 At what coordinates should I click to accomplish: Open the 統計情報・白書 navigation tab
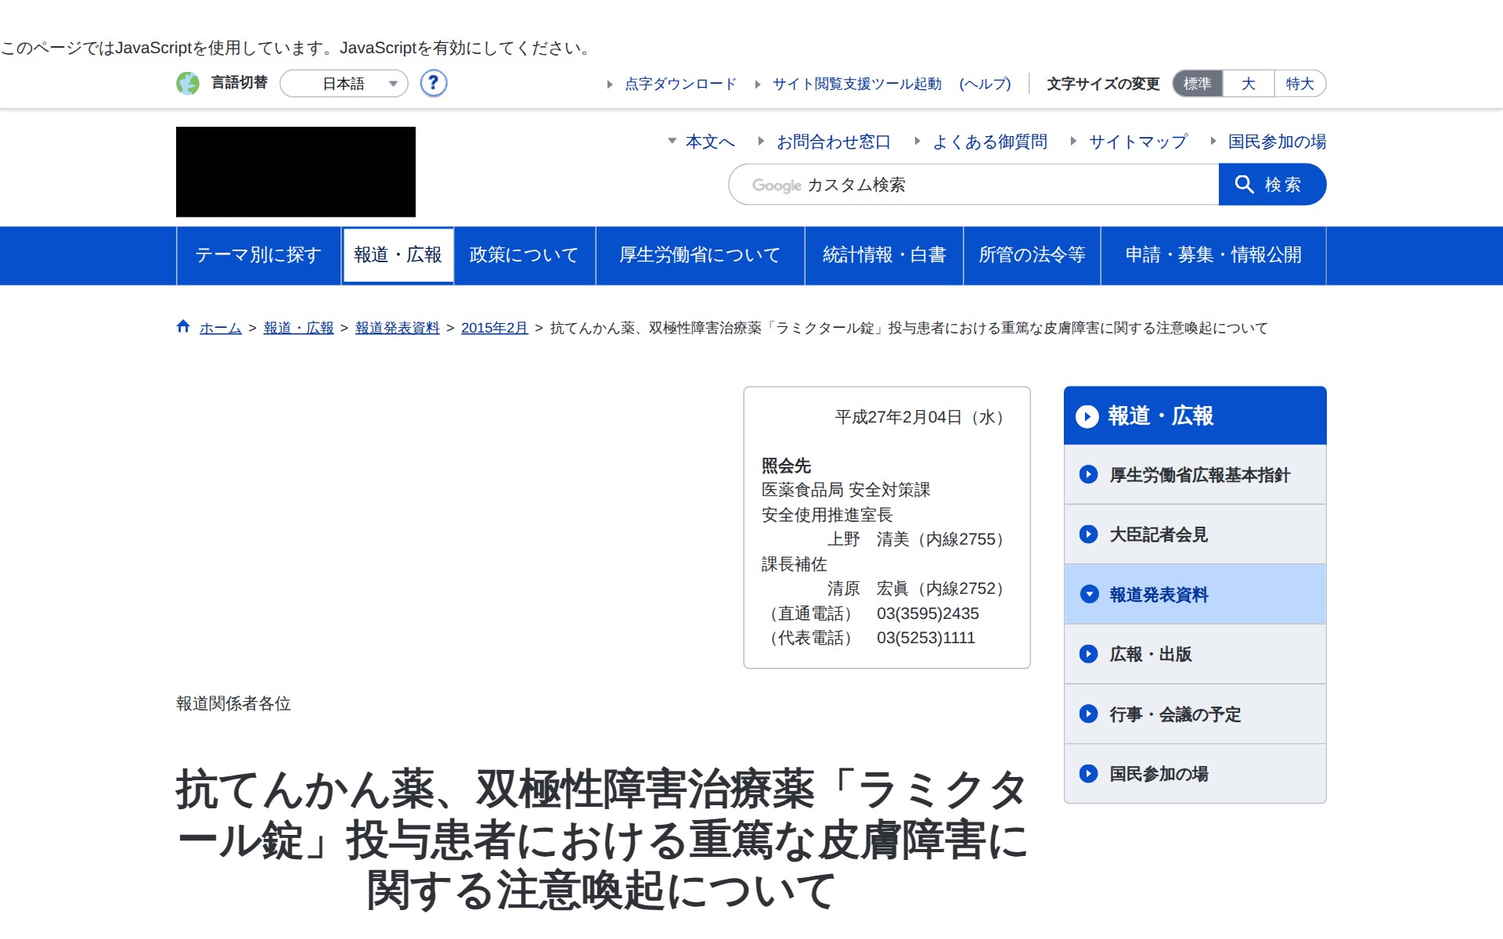tap(884, 255)
